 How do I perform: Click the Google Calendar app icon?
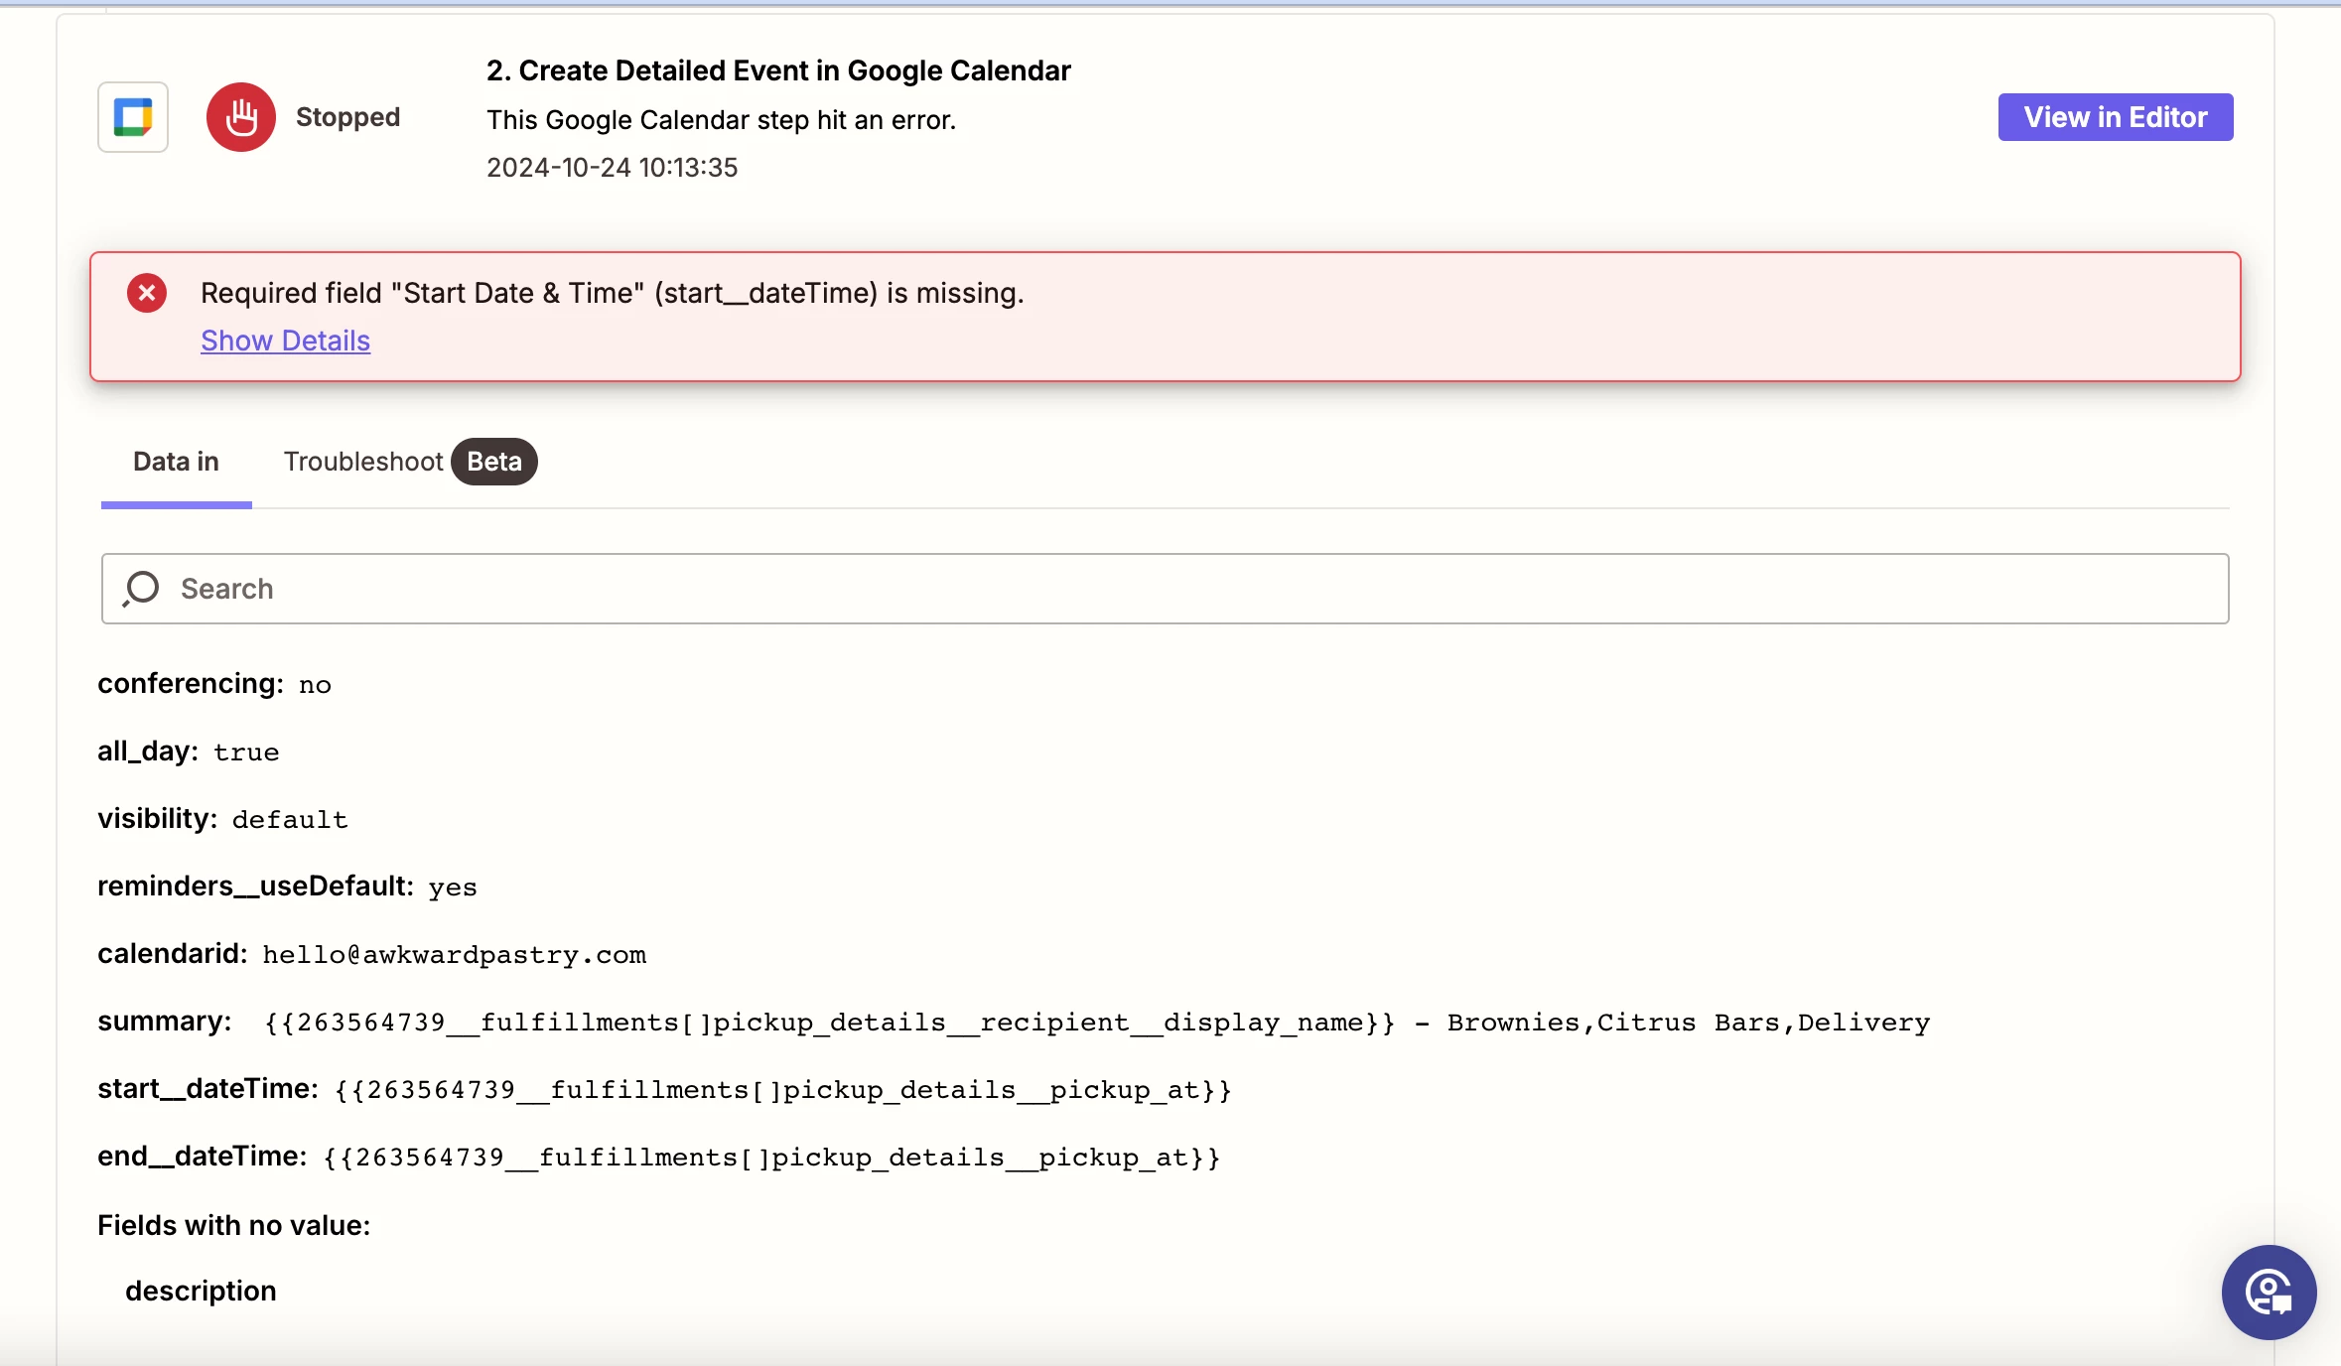[x=133, y=117]
